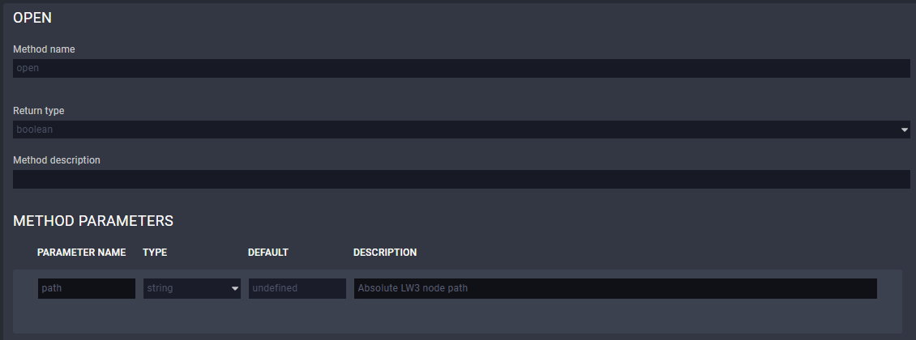Click the undefined default value field
This screenshot has width=916, height=340.
pyautogui.click(x=297, y=288)
